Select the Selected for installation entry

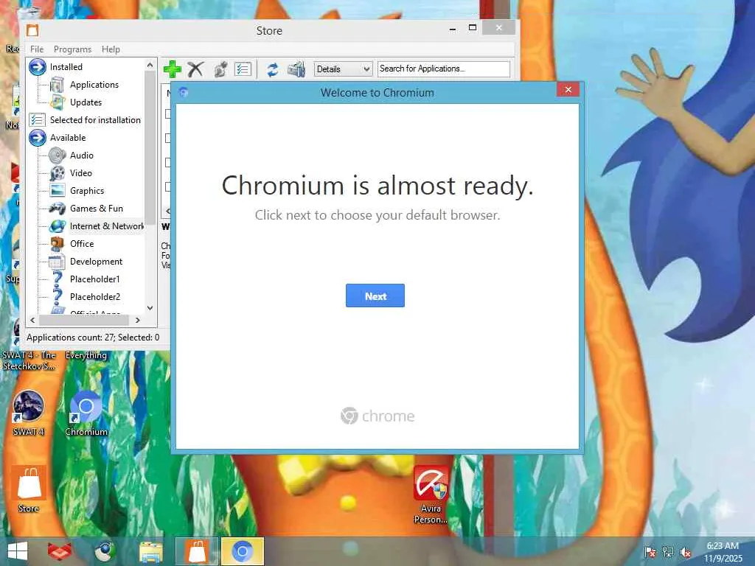[95, 120]
